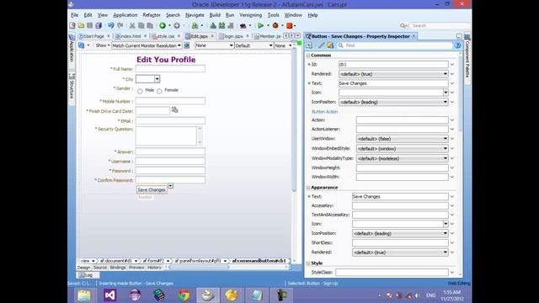This screenshot has width=539, height=303.
Task: Open the City dropdown in the form
Action: (157, 79)
